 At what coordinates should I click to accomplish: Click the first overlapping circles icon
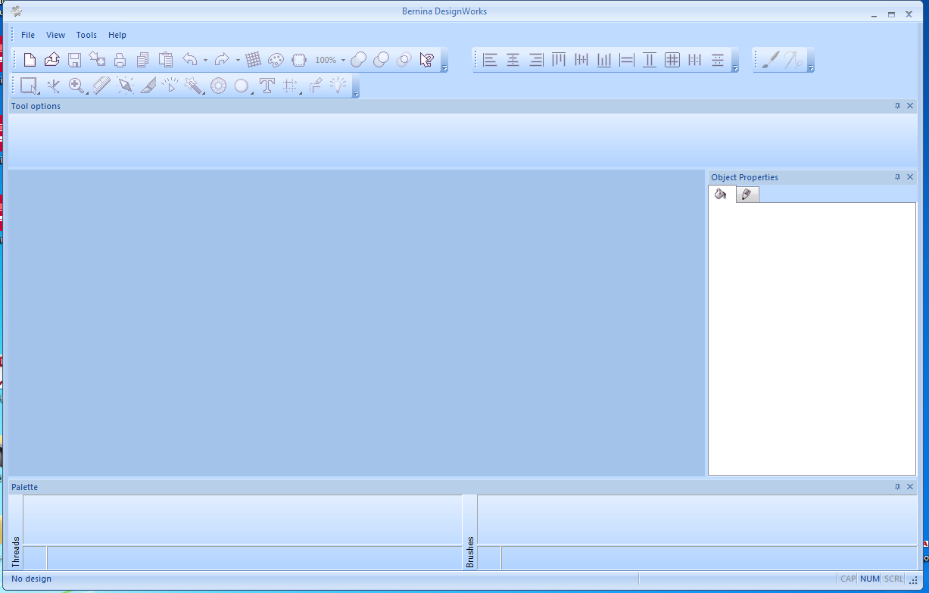[x=359, y=60]
